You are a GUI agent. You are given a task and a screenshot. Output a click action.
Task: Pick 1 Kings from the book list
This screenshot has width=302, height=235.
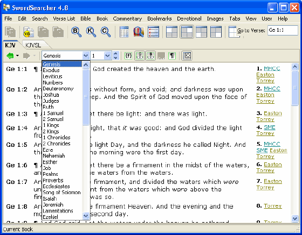51,125
